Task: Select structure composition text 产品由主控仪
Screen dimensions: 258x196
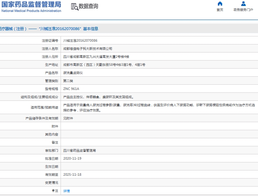Action: tap(98, 97)
